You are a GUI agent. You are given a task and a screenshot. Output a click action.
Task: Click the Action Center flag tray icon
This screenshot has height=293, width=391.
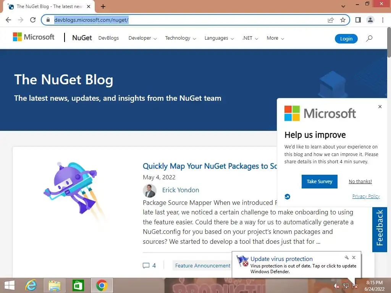coord(355,286)
